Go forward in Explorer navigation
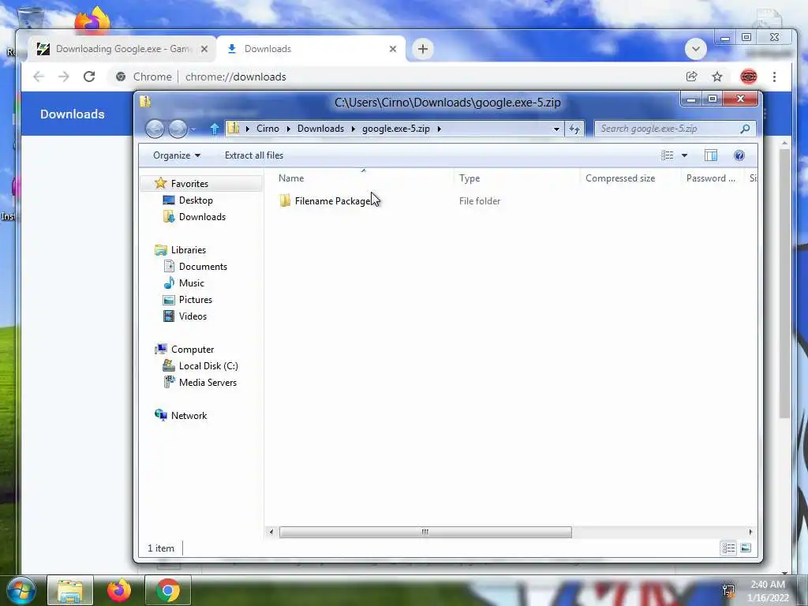 point(178,129)
